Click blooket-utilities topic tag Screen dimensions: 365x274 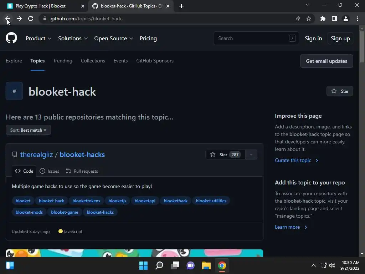[211, 201]
